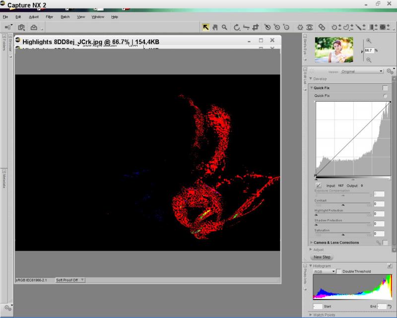Open the File menu
This screenshot has height=318, width=397.
[x=5, y=17]
